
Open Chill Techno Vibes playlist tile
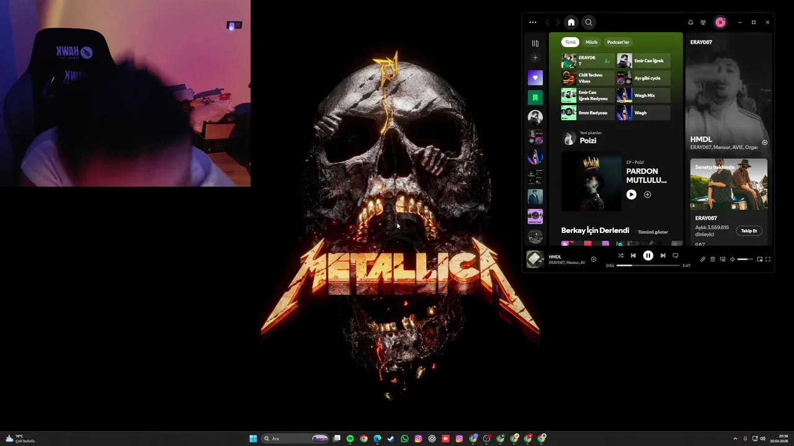[587, 78]
